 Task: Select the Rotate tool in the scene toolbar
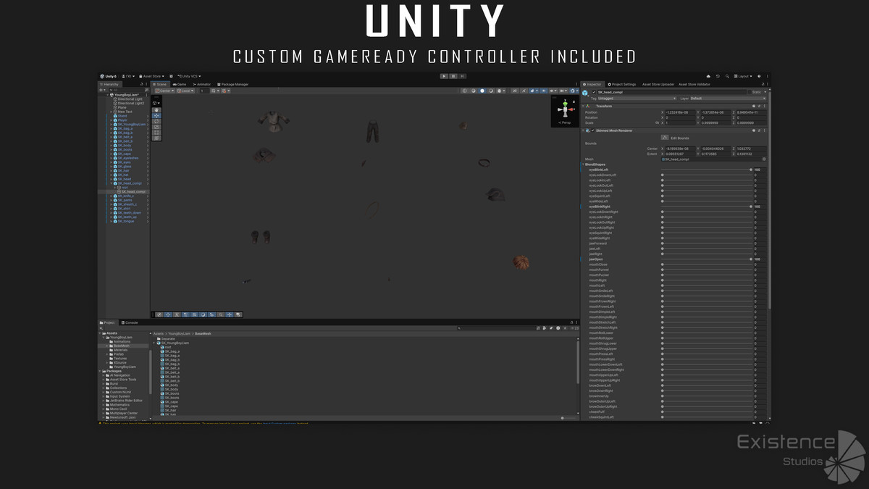156,121
